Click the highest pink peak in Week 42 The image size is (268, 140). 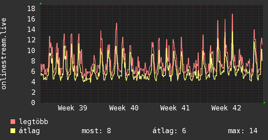click(x=233, y=14)
